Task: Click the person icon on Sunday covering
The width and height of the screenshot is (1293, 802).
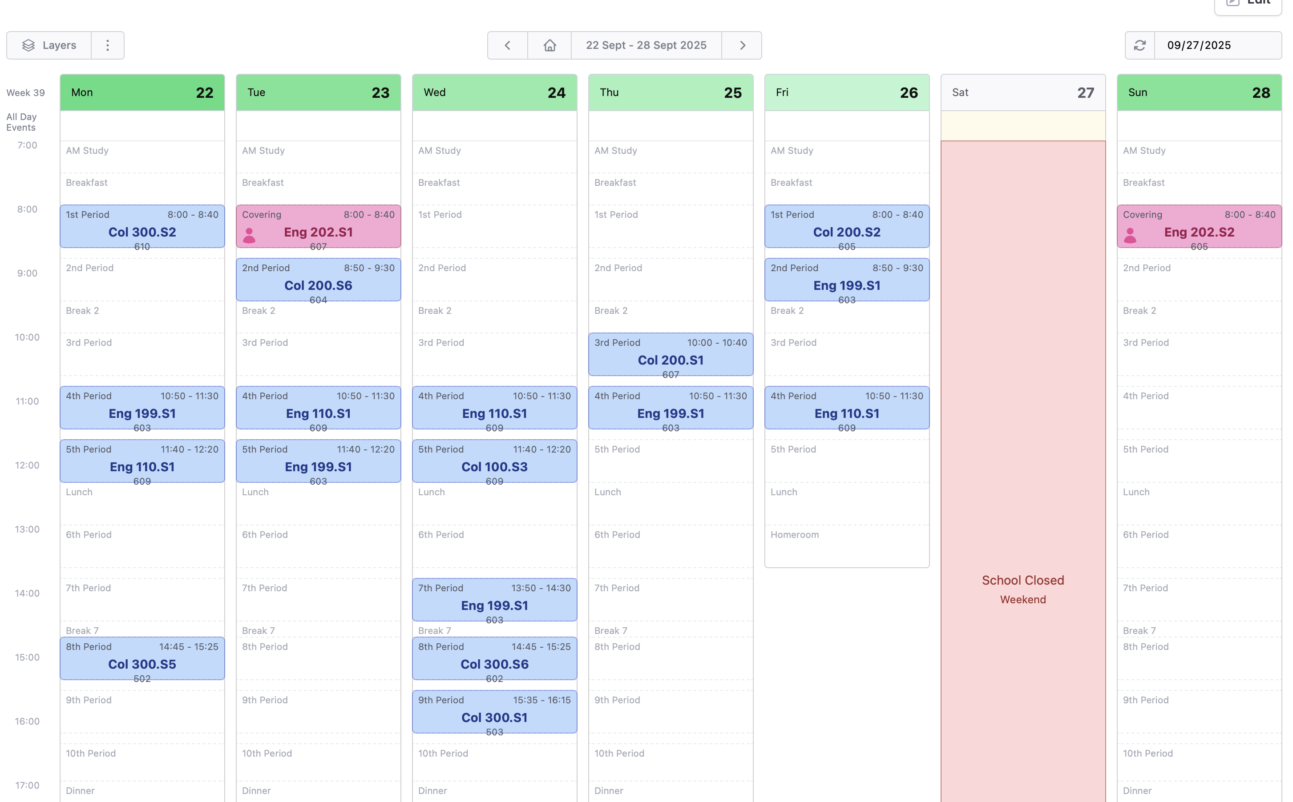Action: 1130,235
